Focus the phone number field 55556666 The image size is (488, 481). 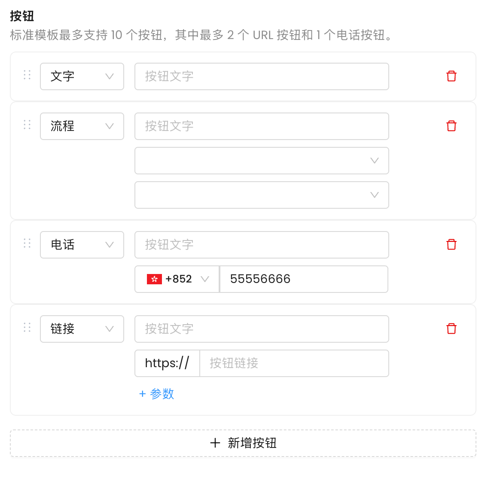303,279
